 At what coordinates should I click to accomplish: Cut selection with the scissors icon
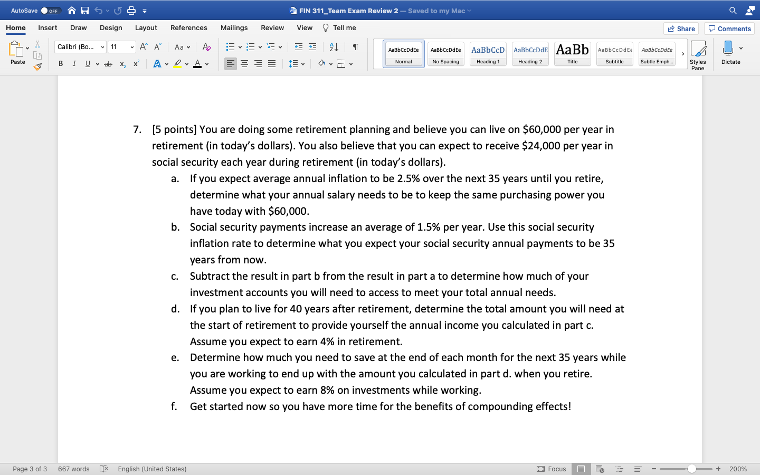click(x=37, y=44)
